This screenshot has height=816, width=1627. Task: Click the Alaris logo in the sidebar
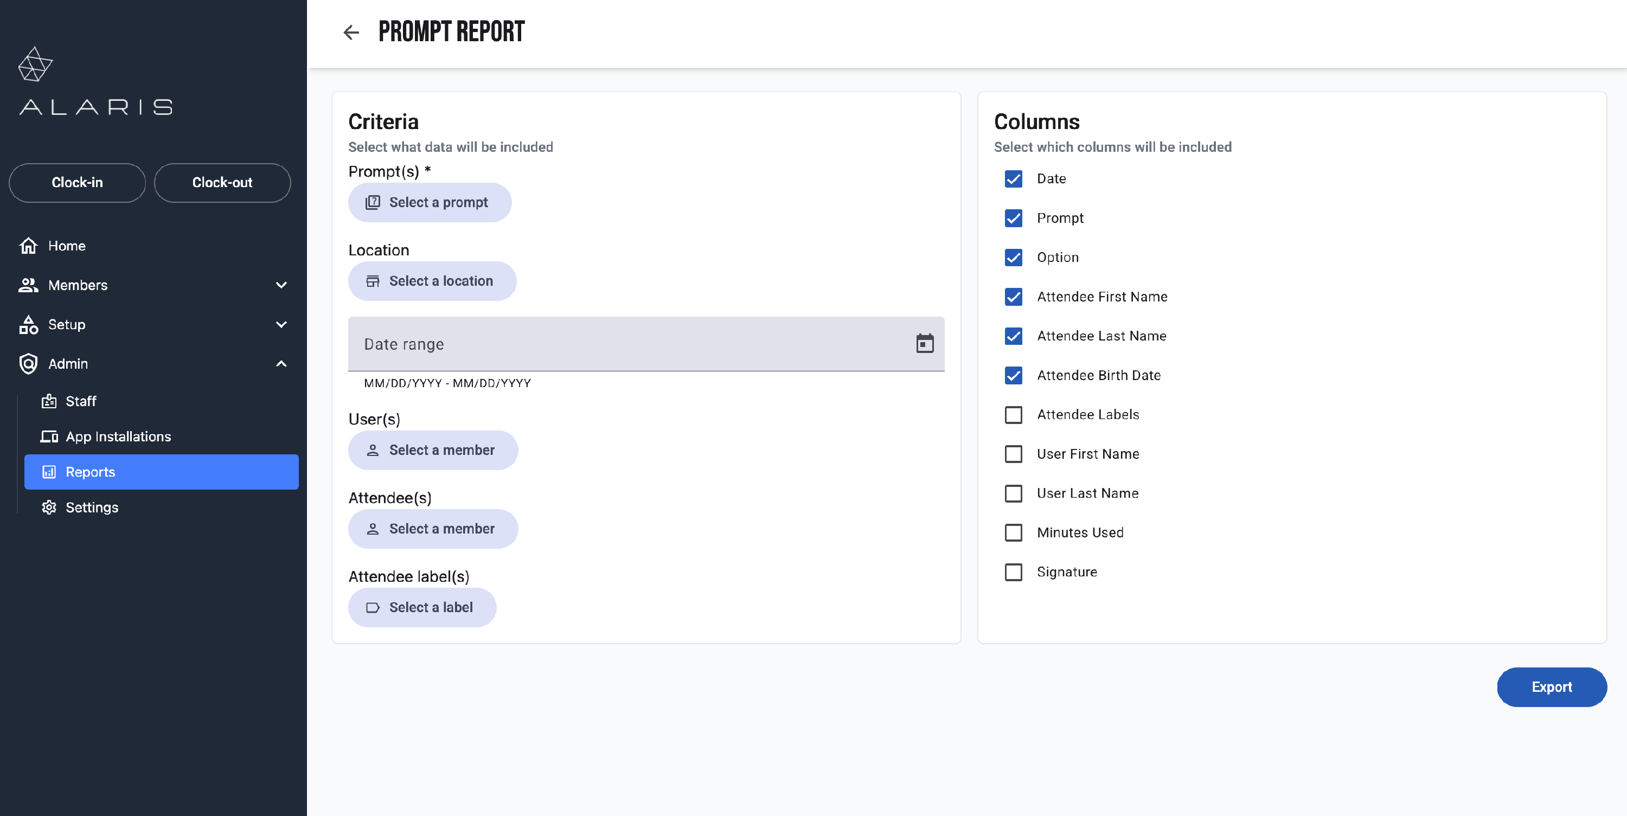[95, 81]
